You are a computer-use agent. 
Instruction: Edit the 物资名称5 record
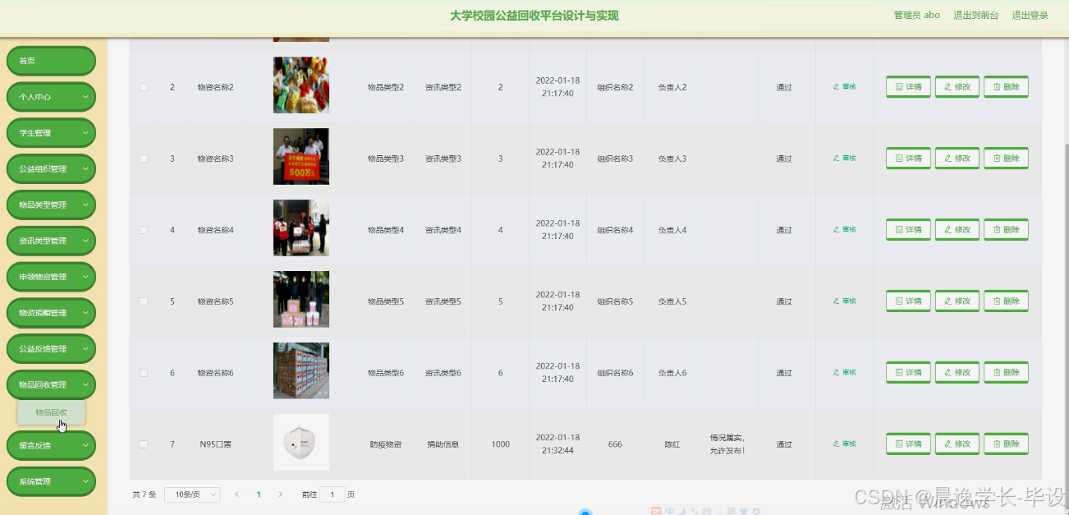957,301
